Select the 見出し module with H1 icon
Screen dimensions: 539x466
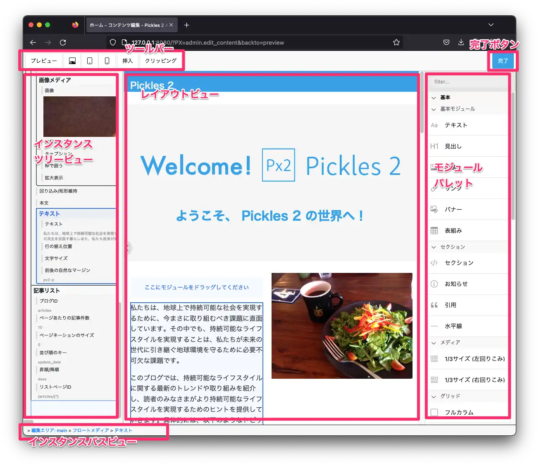pyautogui.click(x=434, y=146)
